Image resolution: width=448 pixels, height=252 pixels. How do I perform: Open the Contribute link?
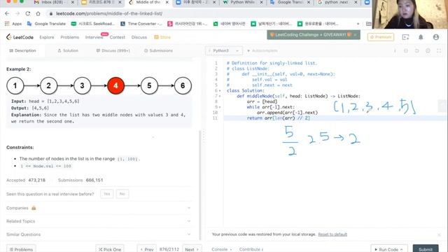[251, 249]
